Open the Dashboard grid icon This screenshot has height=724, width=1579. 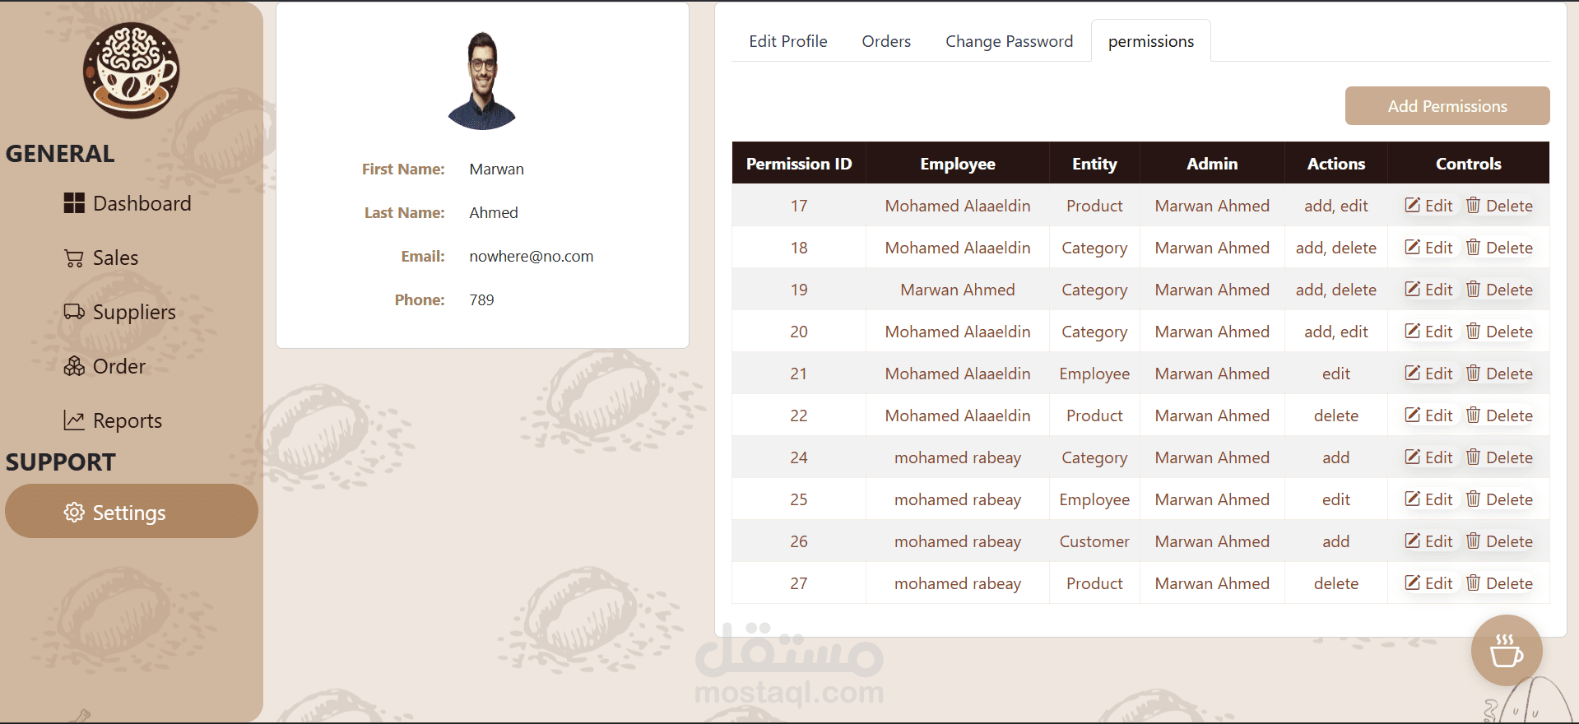point(74,203)
